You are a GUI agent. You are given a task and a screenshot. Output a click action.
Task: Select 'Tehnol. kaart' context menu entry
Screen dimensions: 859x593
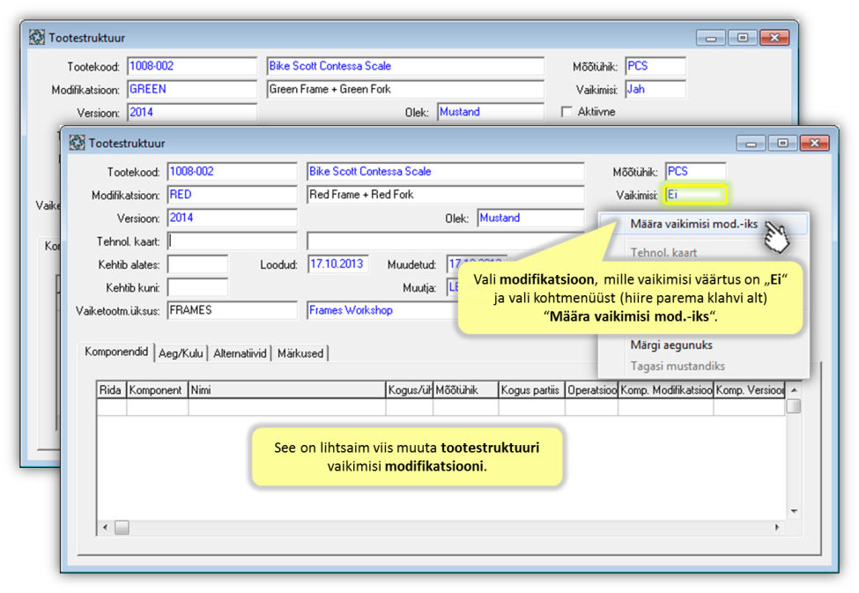click(x=663, y=253)
